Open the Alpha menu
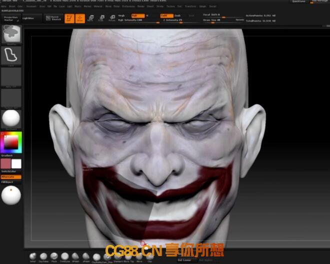The height and width of the screenshot is (264, 330). tap(3, 6)
